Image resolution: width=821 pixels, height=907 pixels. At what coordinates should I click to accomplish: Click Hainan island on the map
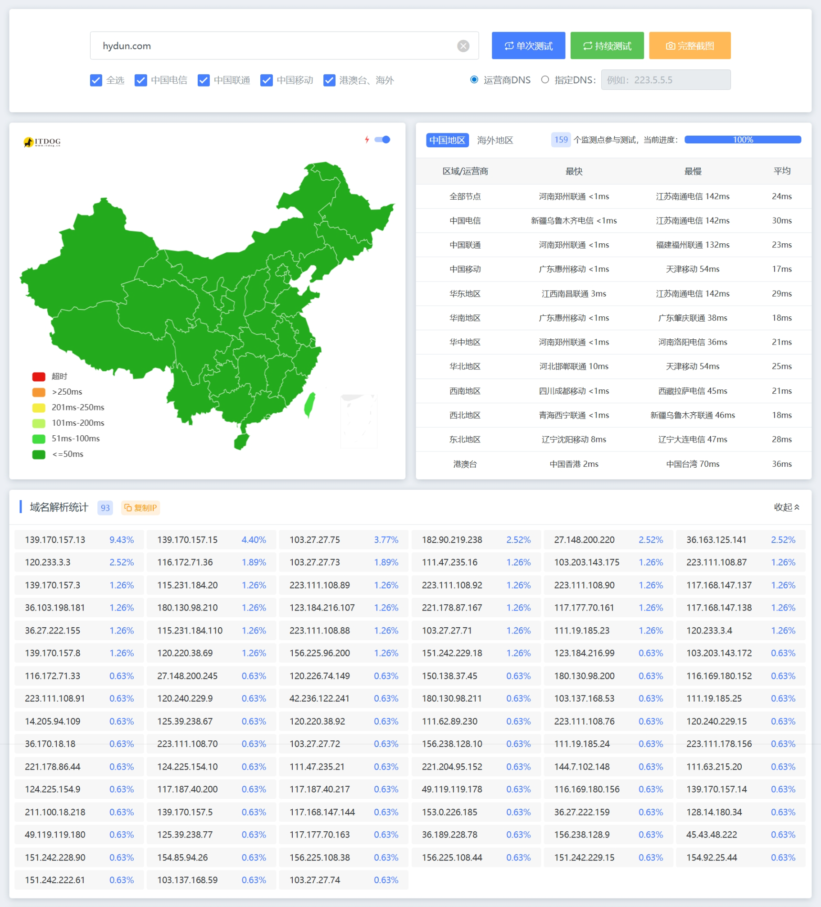pos(241,442)
